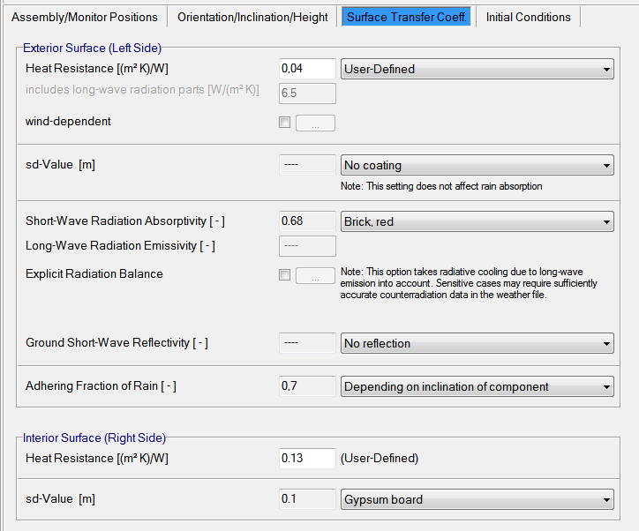Go to the Initial Conditions tab
639x531 pixels.
(x=529, y=17)
